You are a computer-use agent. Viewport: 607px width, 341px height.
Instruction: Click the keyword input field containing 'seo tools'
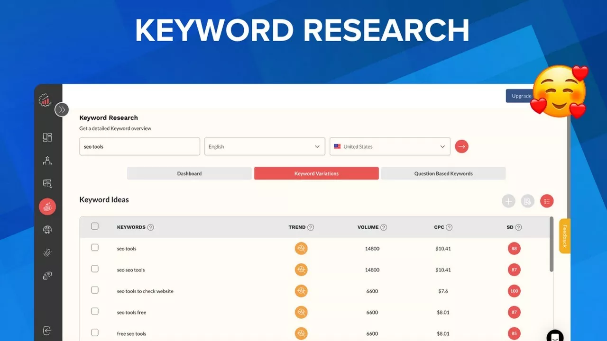(x=139, y=146)
